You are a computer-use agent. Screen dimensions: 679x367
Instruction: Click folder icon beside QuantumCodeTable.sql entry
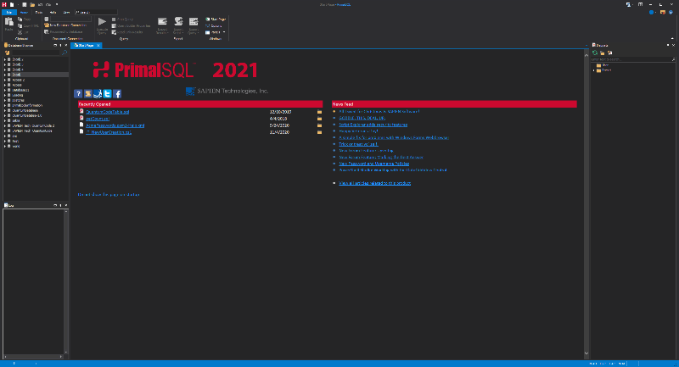coord(320,111)
